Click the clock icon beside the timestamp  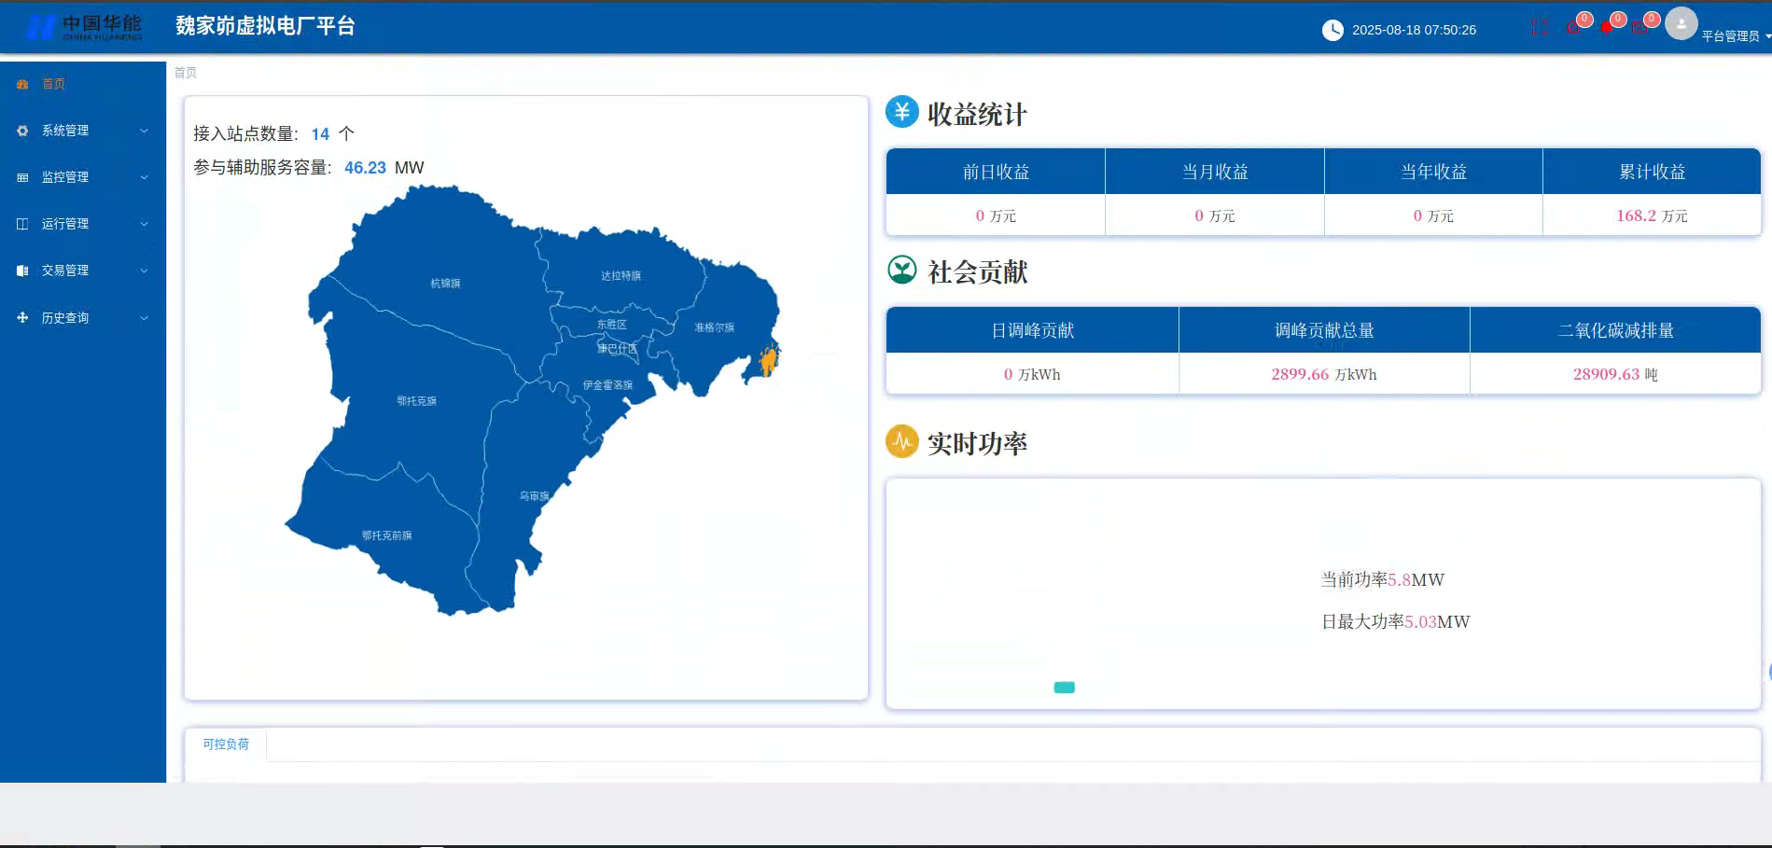coord(1332,30)
